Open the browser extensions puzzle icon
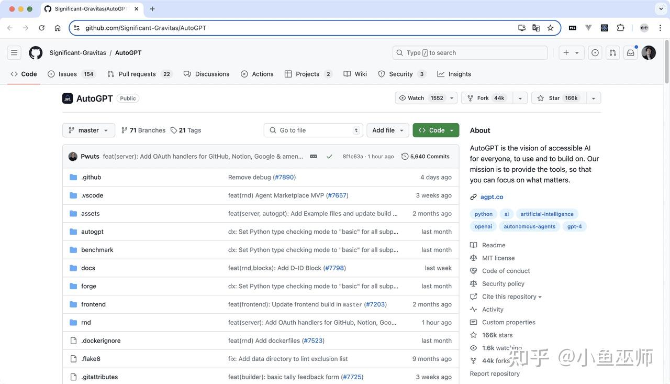The width and height of the screenshot is (670, 384). point(621,28)
